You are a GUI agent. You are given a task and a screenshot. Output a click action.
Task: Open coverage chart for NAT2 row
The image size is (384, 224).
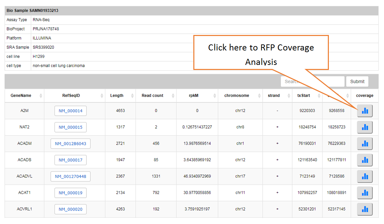[x=364, y=127]
